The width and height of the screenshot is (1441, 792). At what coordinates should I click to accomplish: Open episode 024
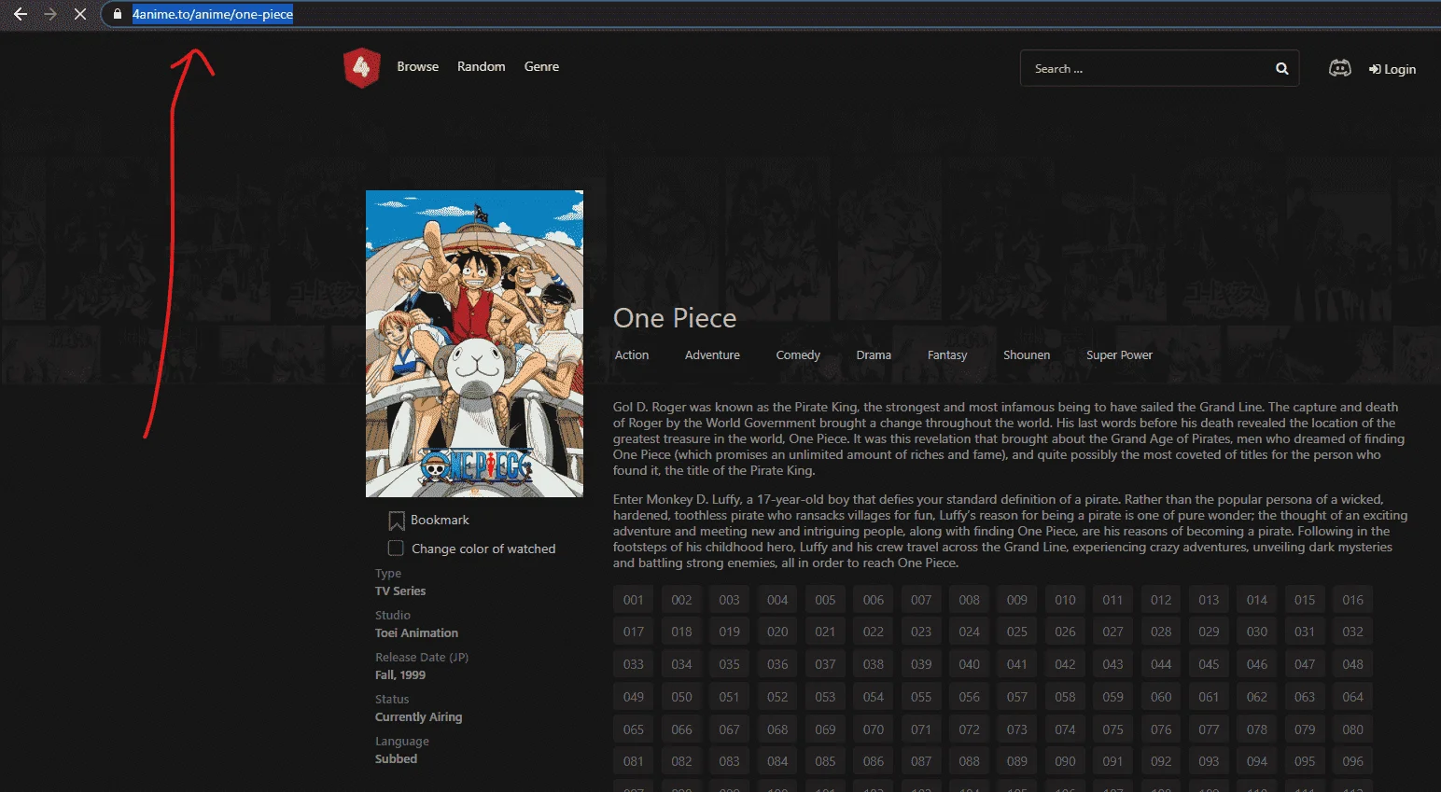click(x=969, y=632)
